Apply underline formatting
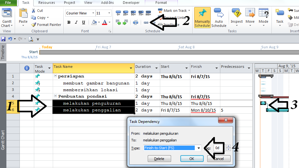The width and height of the screenshot is (299, 168). (x=83, y=22)
